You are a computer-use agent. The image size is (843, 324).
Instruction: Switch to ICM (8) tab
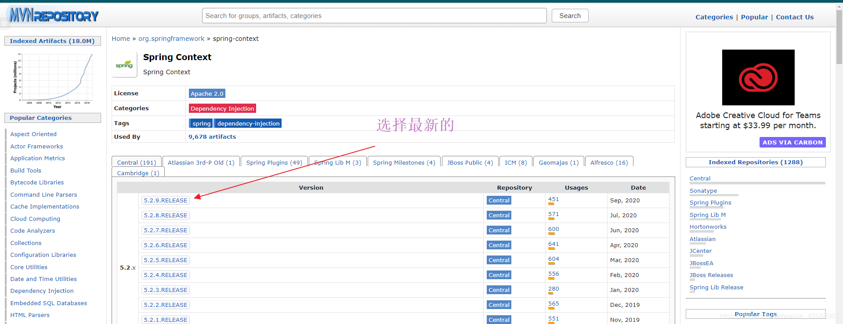[516, 162]
